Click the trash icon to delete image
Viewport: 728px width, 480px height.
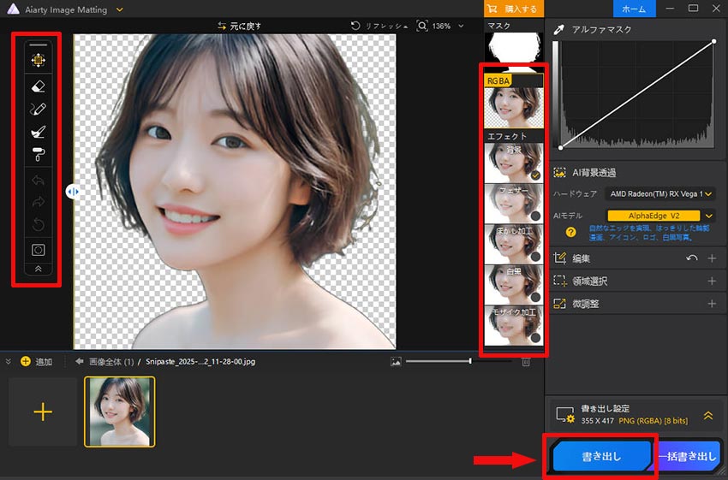coord(526,362)
